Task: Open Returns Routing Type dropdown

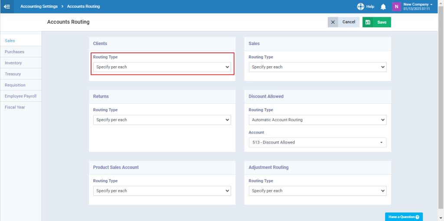Action: tap(162, 120)
